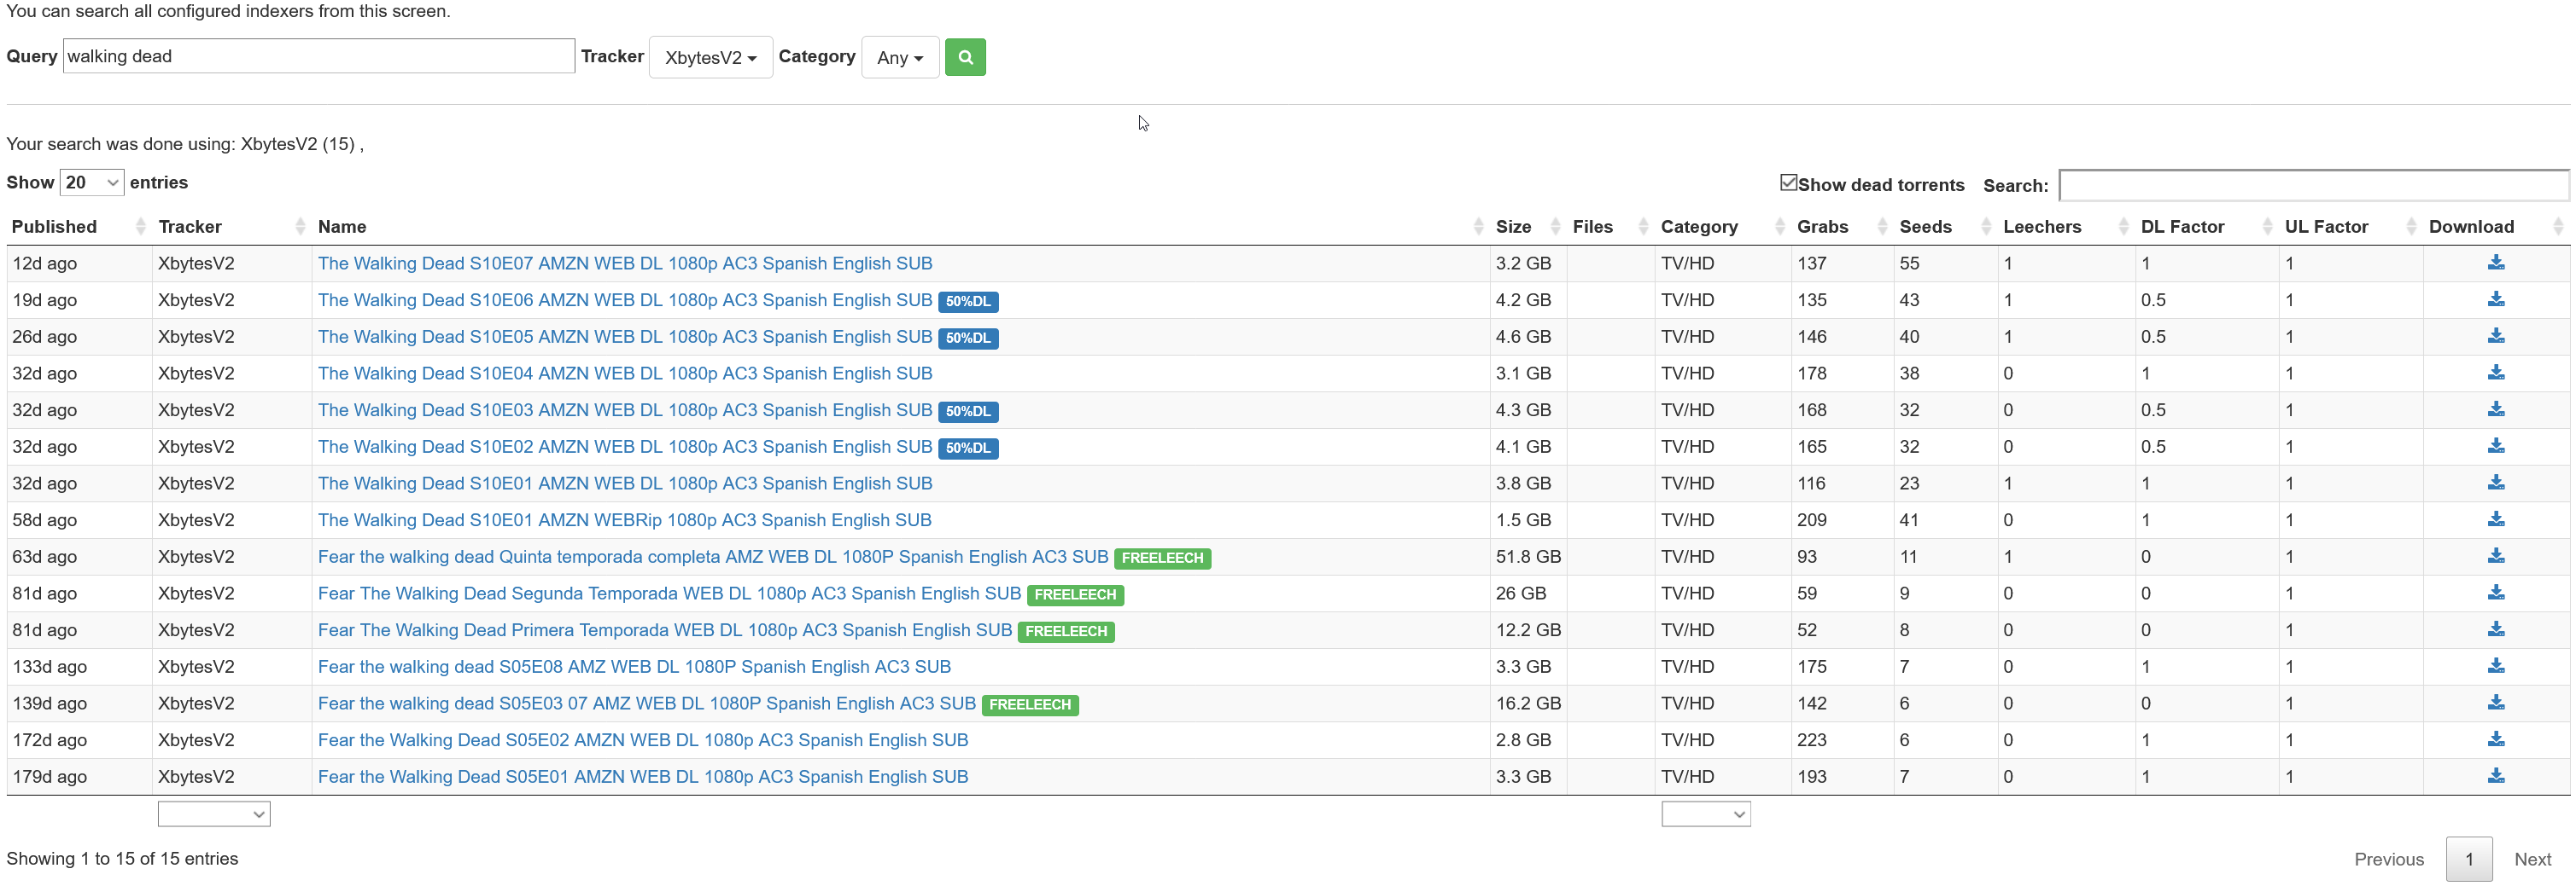Click the green search magnifier icon

[965, 57]
